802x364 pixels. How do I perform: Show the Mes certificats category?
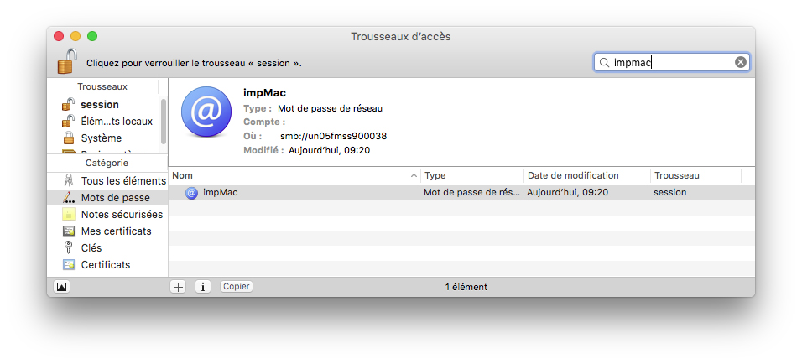(x=116, y=231)
